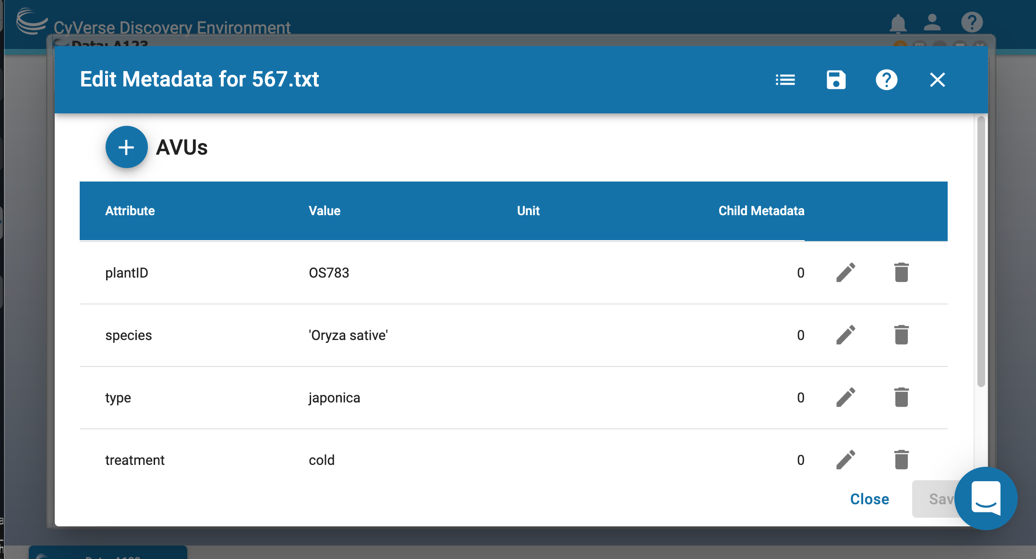Close the Edit Metadata dialog with X
Screen dimensions: 1036x559
point(937,80)
